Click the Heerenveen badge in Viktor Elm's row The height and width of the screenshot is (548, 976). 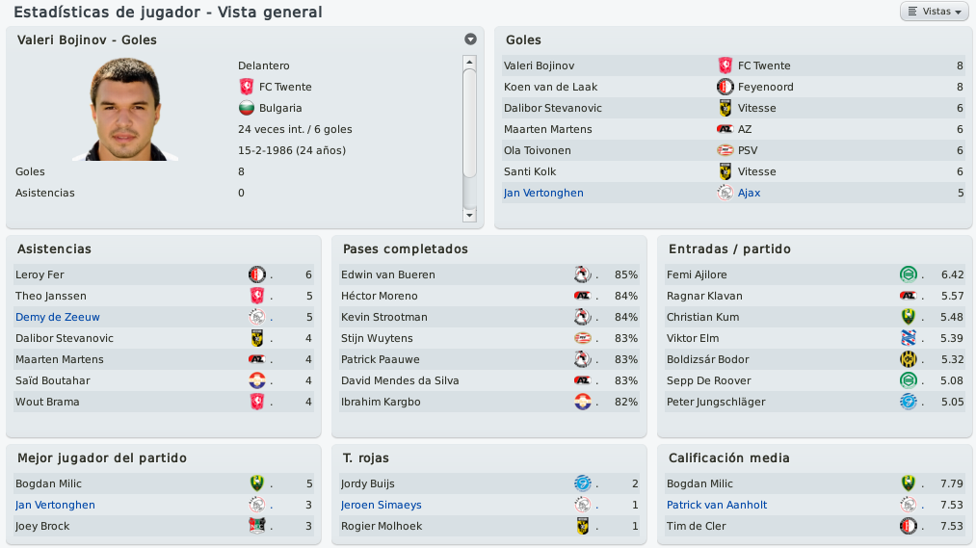tap(909, 338)
